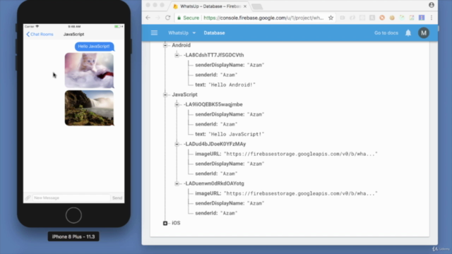The image size is (452, 254).
Task: Click the New Message input field
Action: click(71, 198)
